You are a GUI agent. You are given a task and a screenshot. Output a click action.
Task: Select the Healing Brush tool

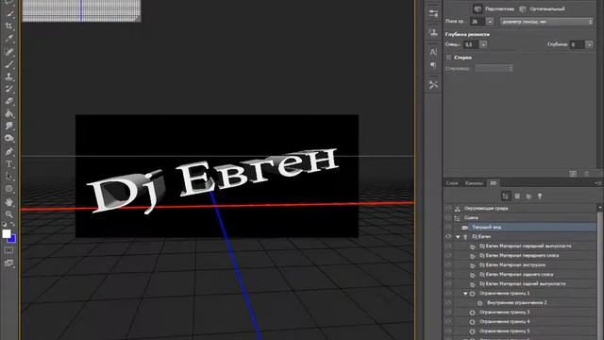[x=8, y=51]
